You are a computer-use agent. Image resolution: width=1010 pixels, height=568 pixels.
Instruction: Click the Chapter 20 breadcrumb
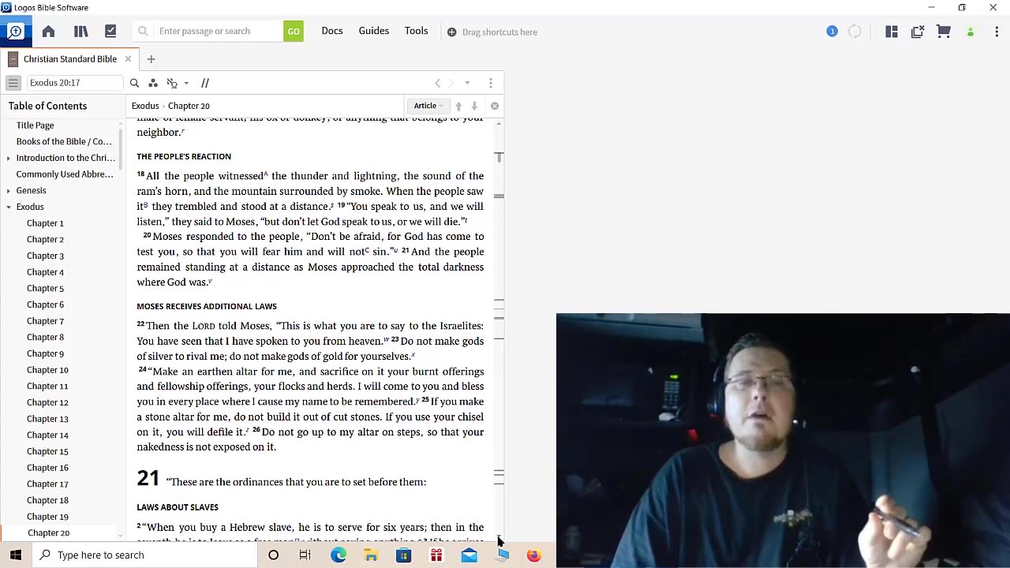coord(189,106)
